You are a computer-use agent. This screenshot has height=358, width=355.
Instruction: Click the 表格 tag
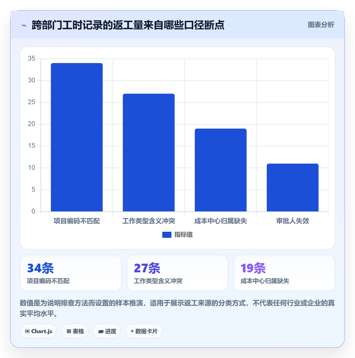[x=75, y=331]
